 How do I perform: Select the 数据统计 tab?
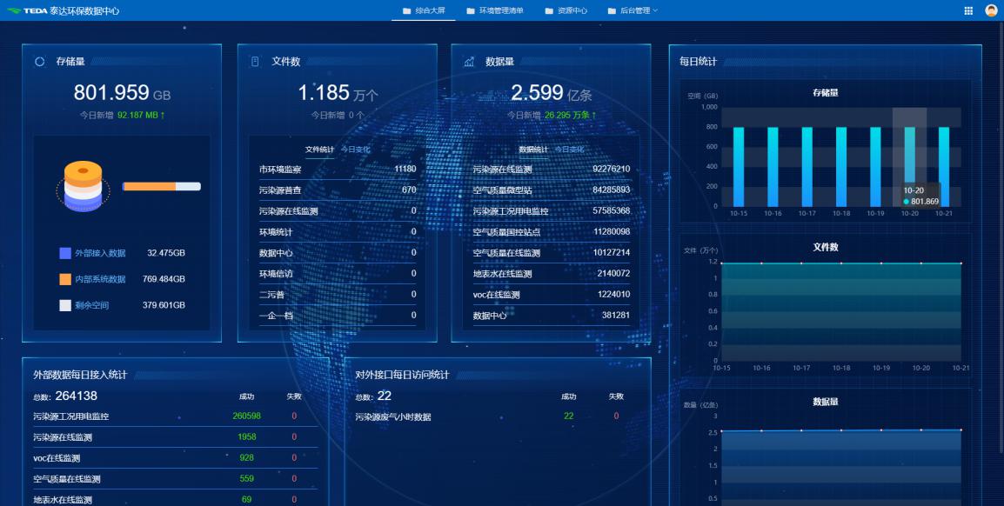pyautogui.click(x=533, y=150)
